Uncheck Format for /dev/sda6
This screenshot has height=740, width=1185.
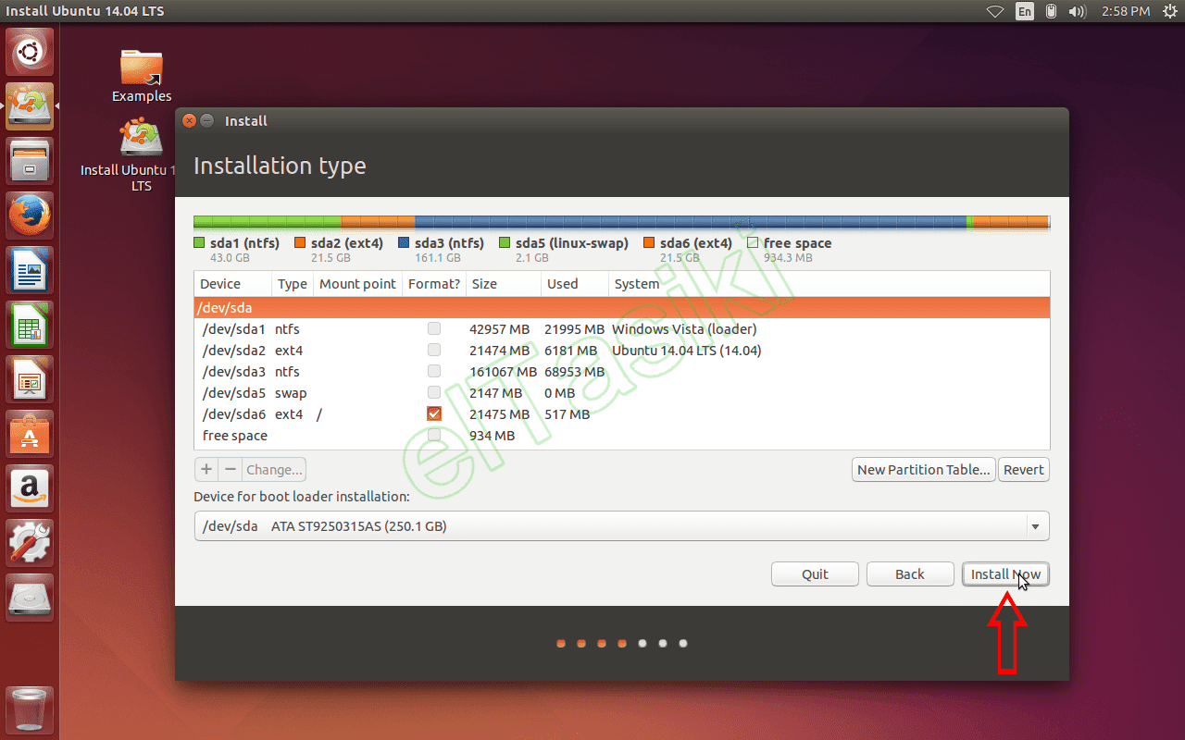pos(433,413)
